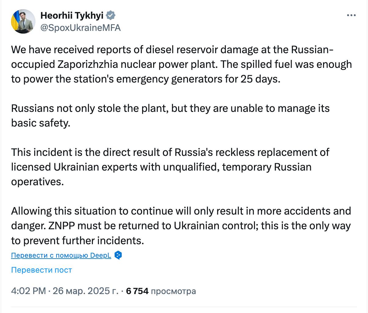Click the 4:02 PM timestamp
Viewport: 368px width, 313px height.
[x=28, y=291]
